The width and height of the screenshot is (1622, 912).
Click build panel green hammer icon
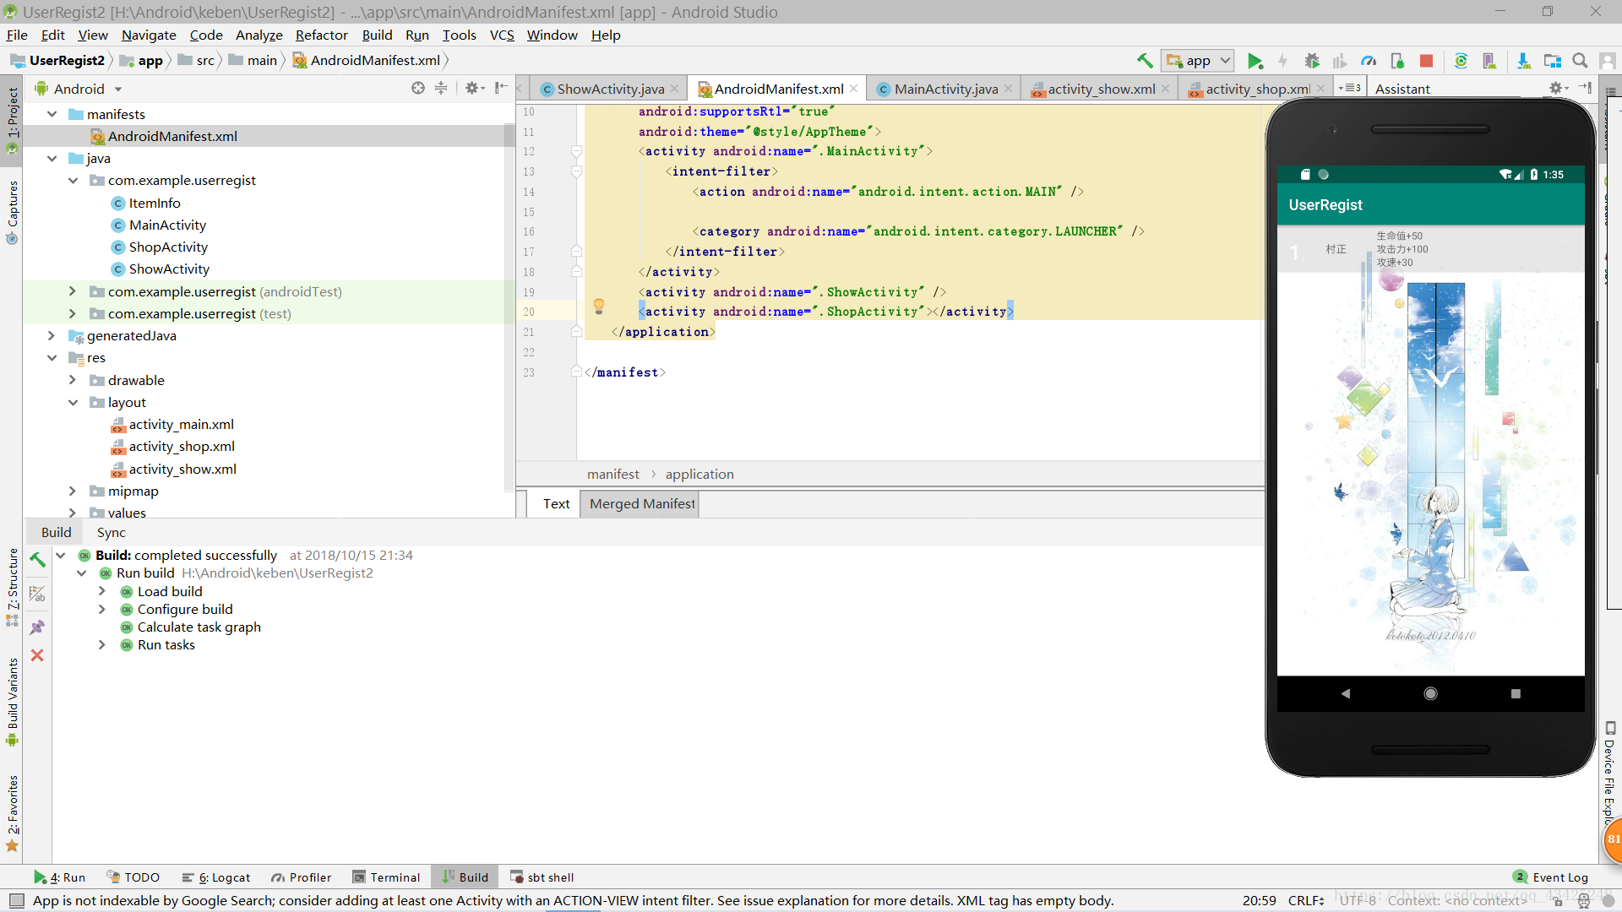37,559
